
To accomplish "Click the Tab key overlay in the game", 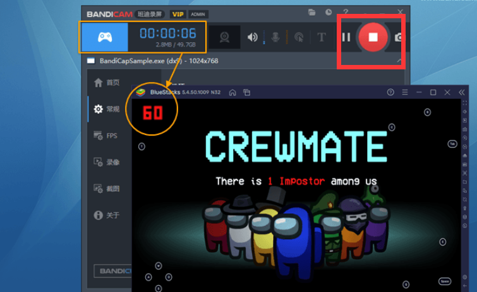I will coord(452,144).
